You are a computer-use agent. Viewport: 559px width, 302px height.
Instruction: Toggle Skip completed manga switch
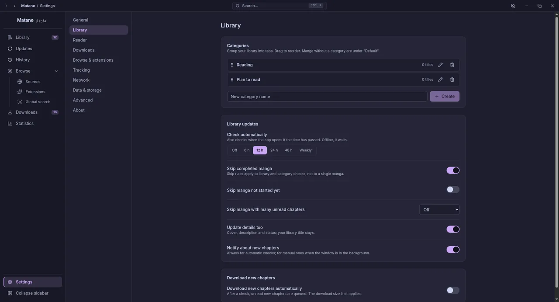[453, 170]
